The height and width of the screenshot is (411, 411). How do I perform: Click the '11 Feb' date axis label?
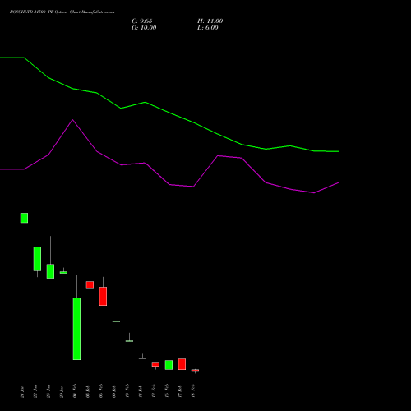[141, 391]
